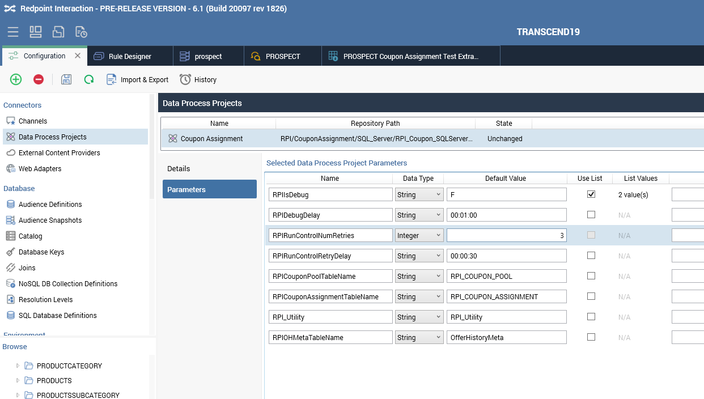Screen dimensions: 704x399
Task: Click the RPI_Utility default value field
Action: tap(506, 317)
